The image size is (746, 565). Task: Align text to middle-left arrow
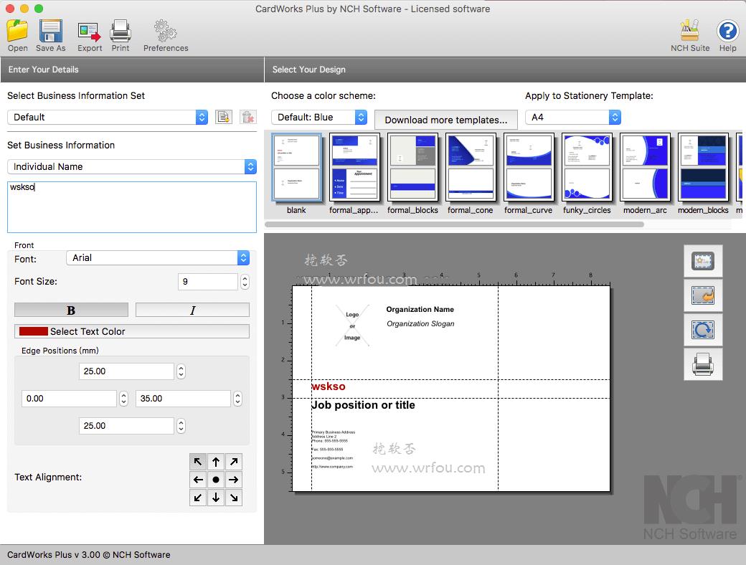[x=198, y=480]
